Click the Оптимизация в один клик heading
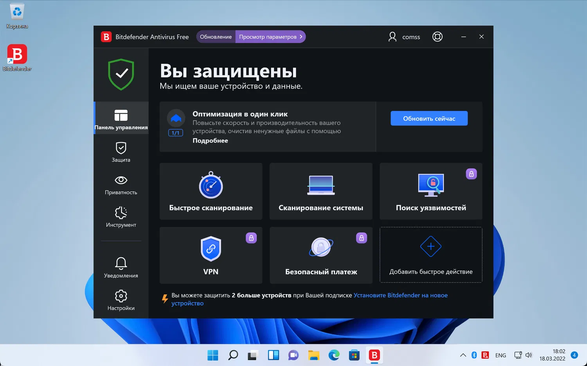 [240, 114]
